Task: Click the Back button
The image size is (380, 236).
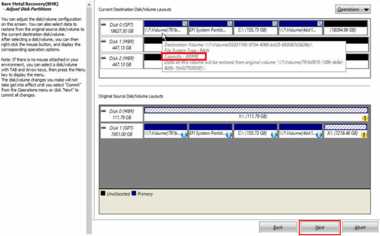Action: (278, 227)
